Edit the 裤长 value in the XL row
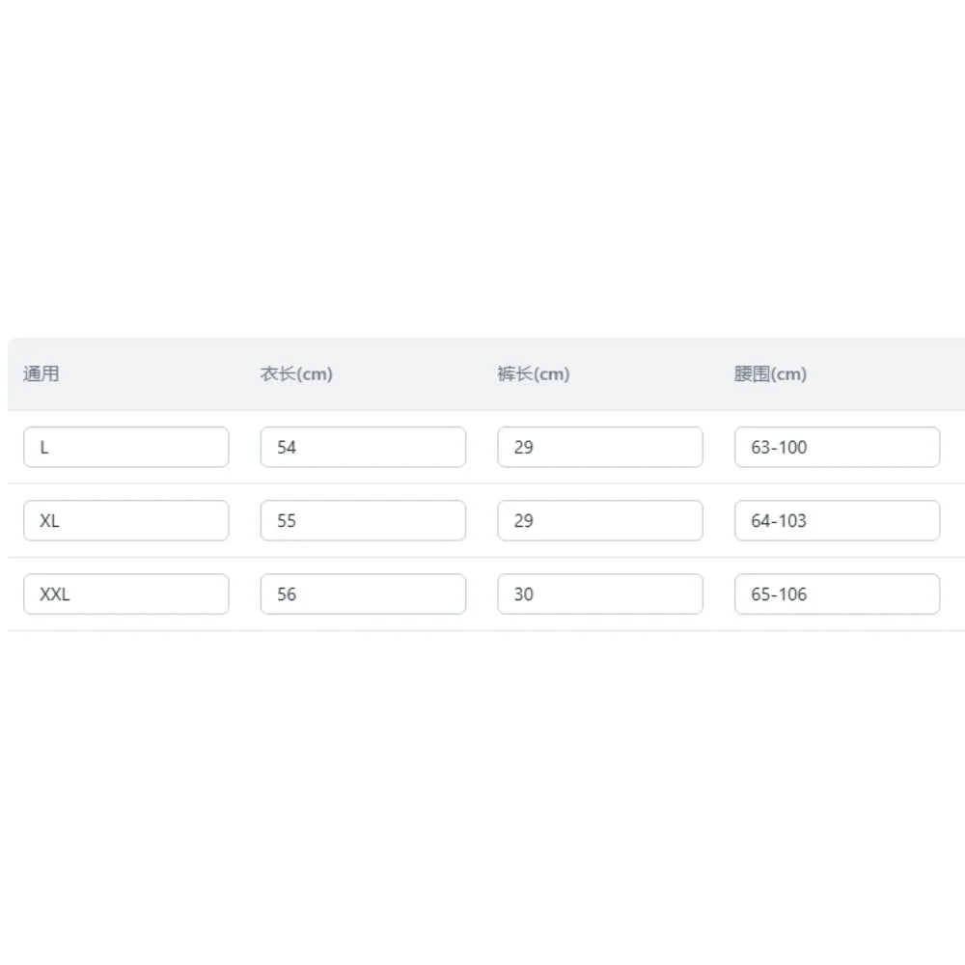The width and height of the screenshot is (965, 965). 600,520
